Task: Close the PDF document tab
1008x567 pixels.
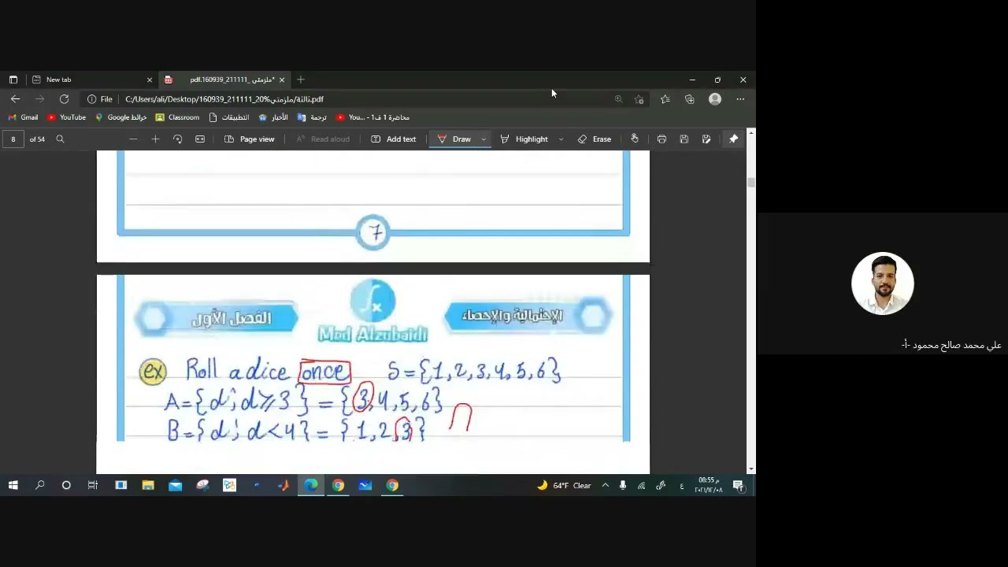Action: pyautogui.click(x=282, y=80)
